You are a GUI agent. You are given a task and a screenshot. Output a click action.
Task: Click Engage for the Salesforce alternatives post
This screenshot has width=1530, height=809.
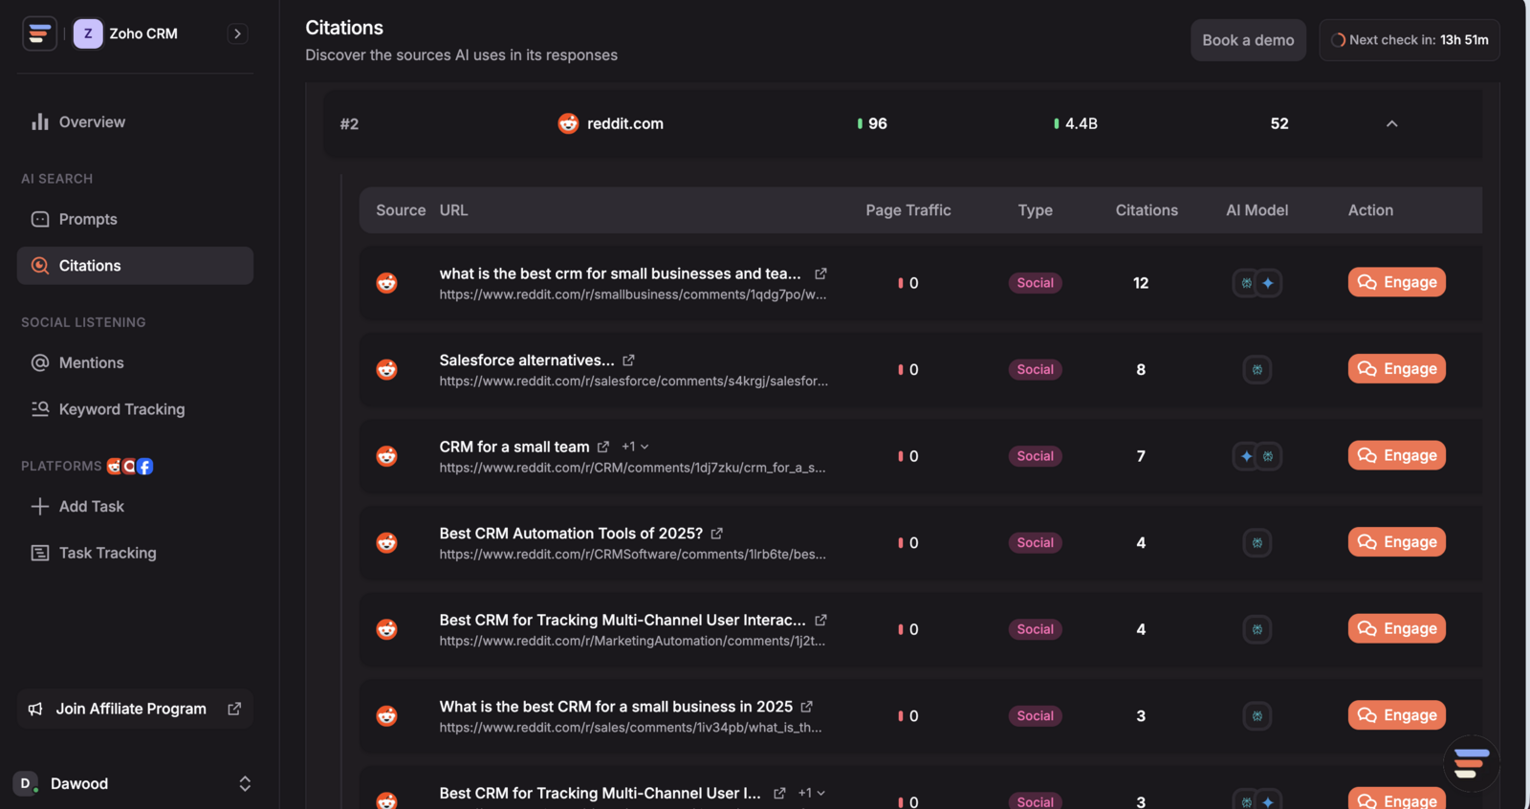point(1396,369)
